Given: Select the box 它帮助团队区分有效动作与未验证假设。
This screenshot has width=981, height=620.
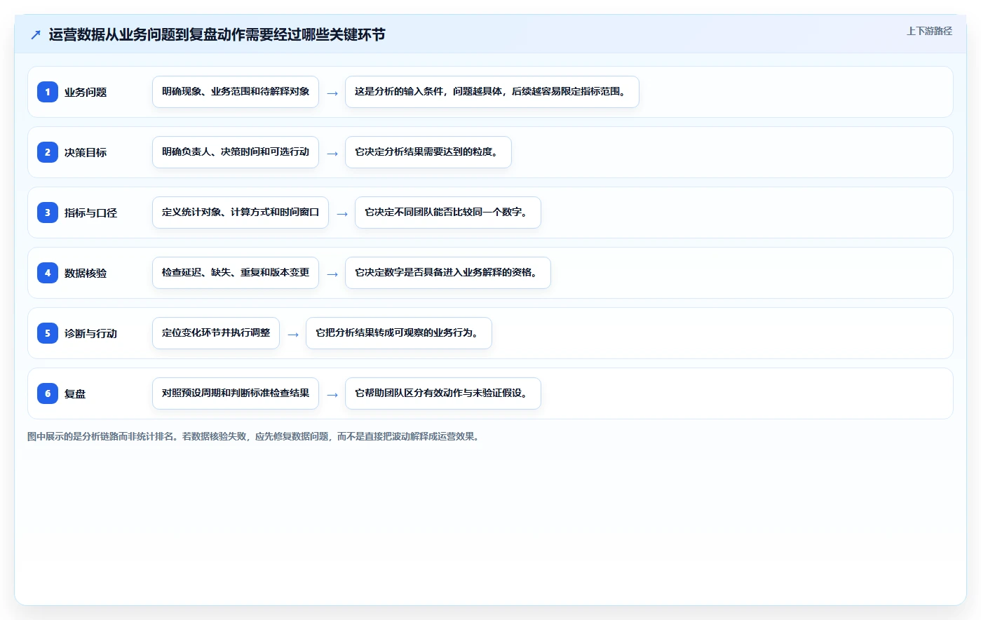Looking at the screenshot, I should coord(443,393).
